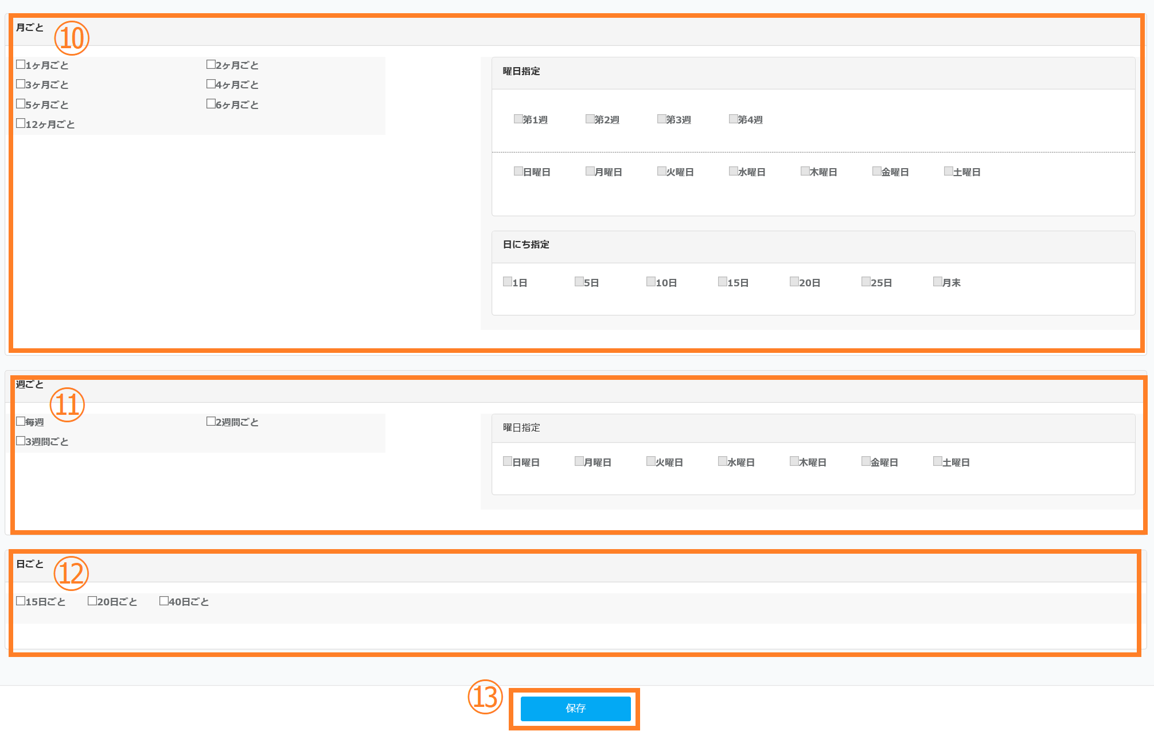Select 金曜日 in the weekly section
This screenshot has height=731, width=1154.
(x=866, y=461)
